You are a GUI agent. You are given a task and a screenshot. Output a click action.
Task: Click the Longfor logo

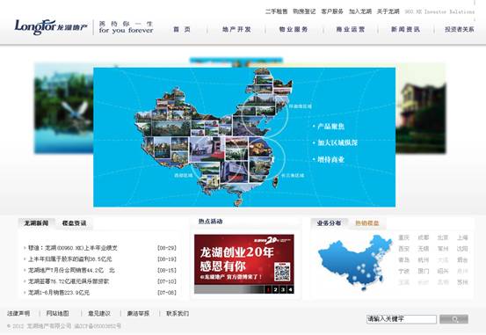coord(51,27)
